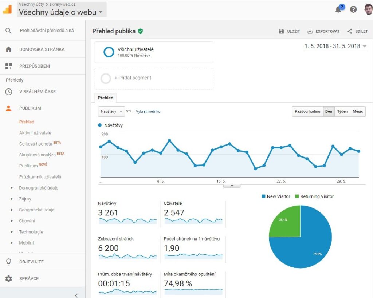Open Přizpůsobení dashboard icon
This screenshot has height=298, width=373.
(x=9, y=66)
